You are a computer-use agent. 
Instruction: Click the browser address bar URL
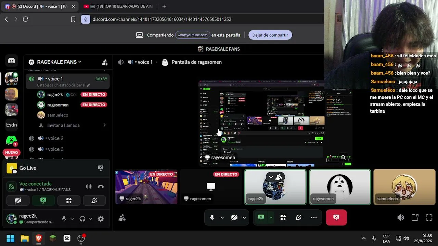tap(162, 19)
